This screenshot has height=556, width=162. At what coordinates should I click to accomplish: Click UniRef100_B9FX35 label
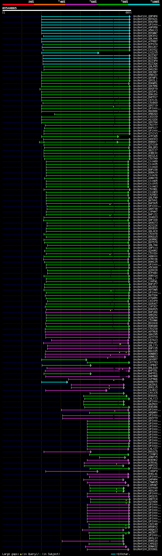[x=145, y=349]
